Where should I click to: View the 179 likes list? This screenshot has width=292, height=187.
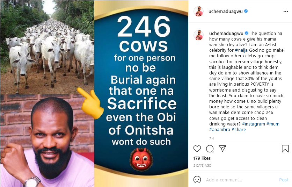(x=202, y=158)
